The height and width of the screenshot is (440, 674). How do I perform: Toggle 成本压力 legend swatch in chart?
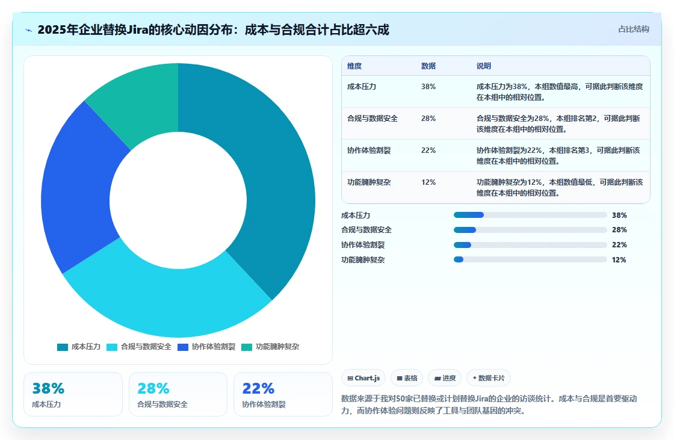(x=63, y=347)
